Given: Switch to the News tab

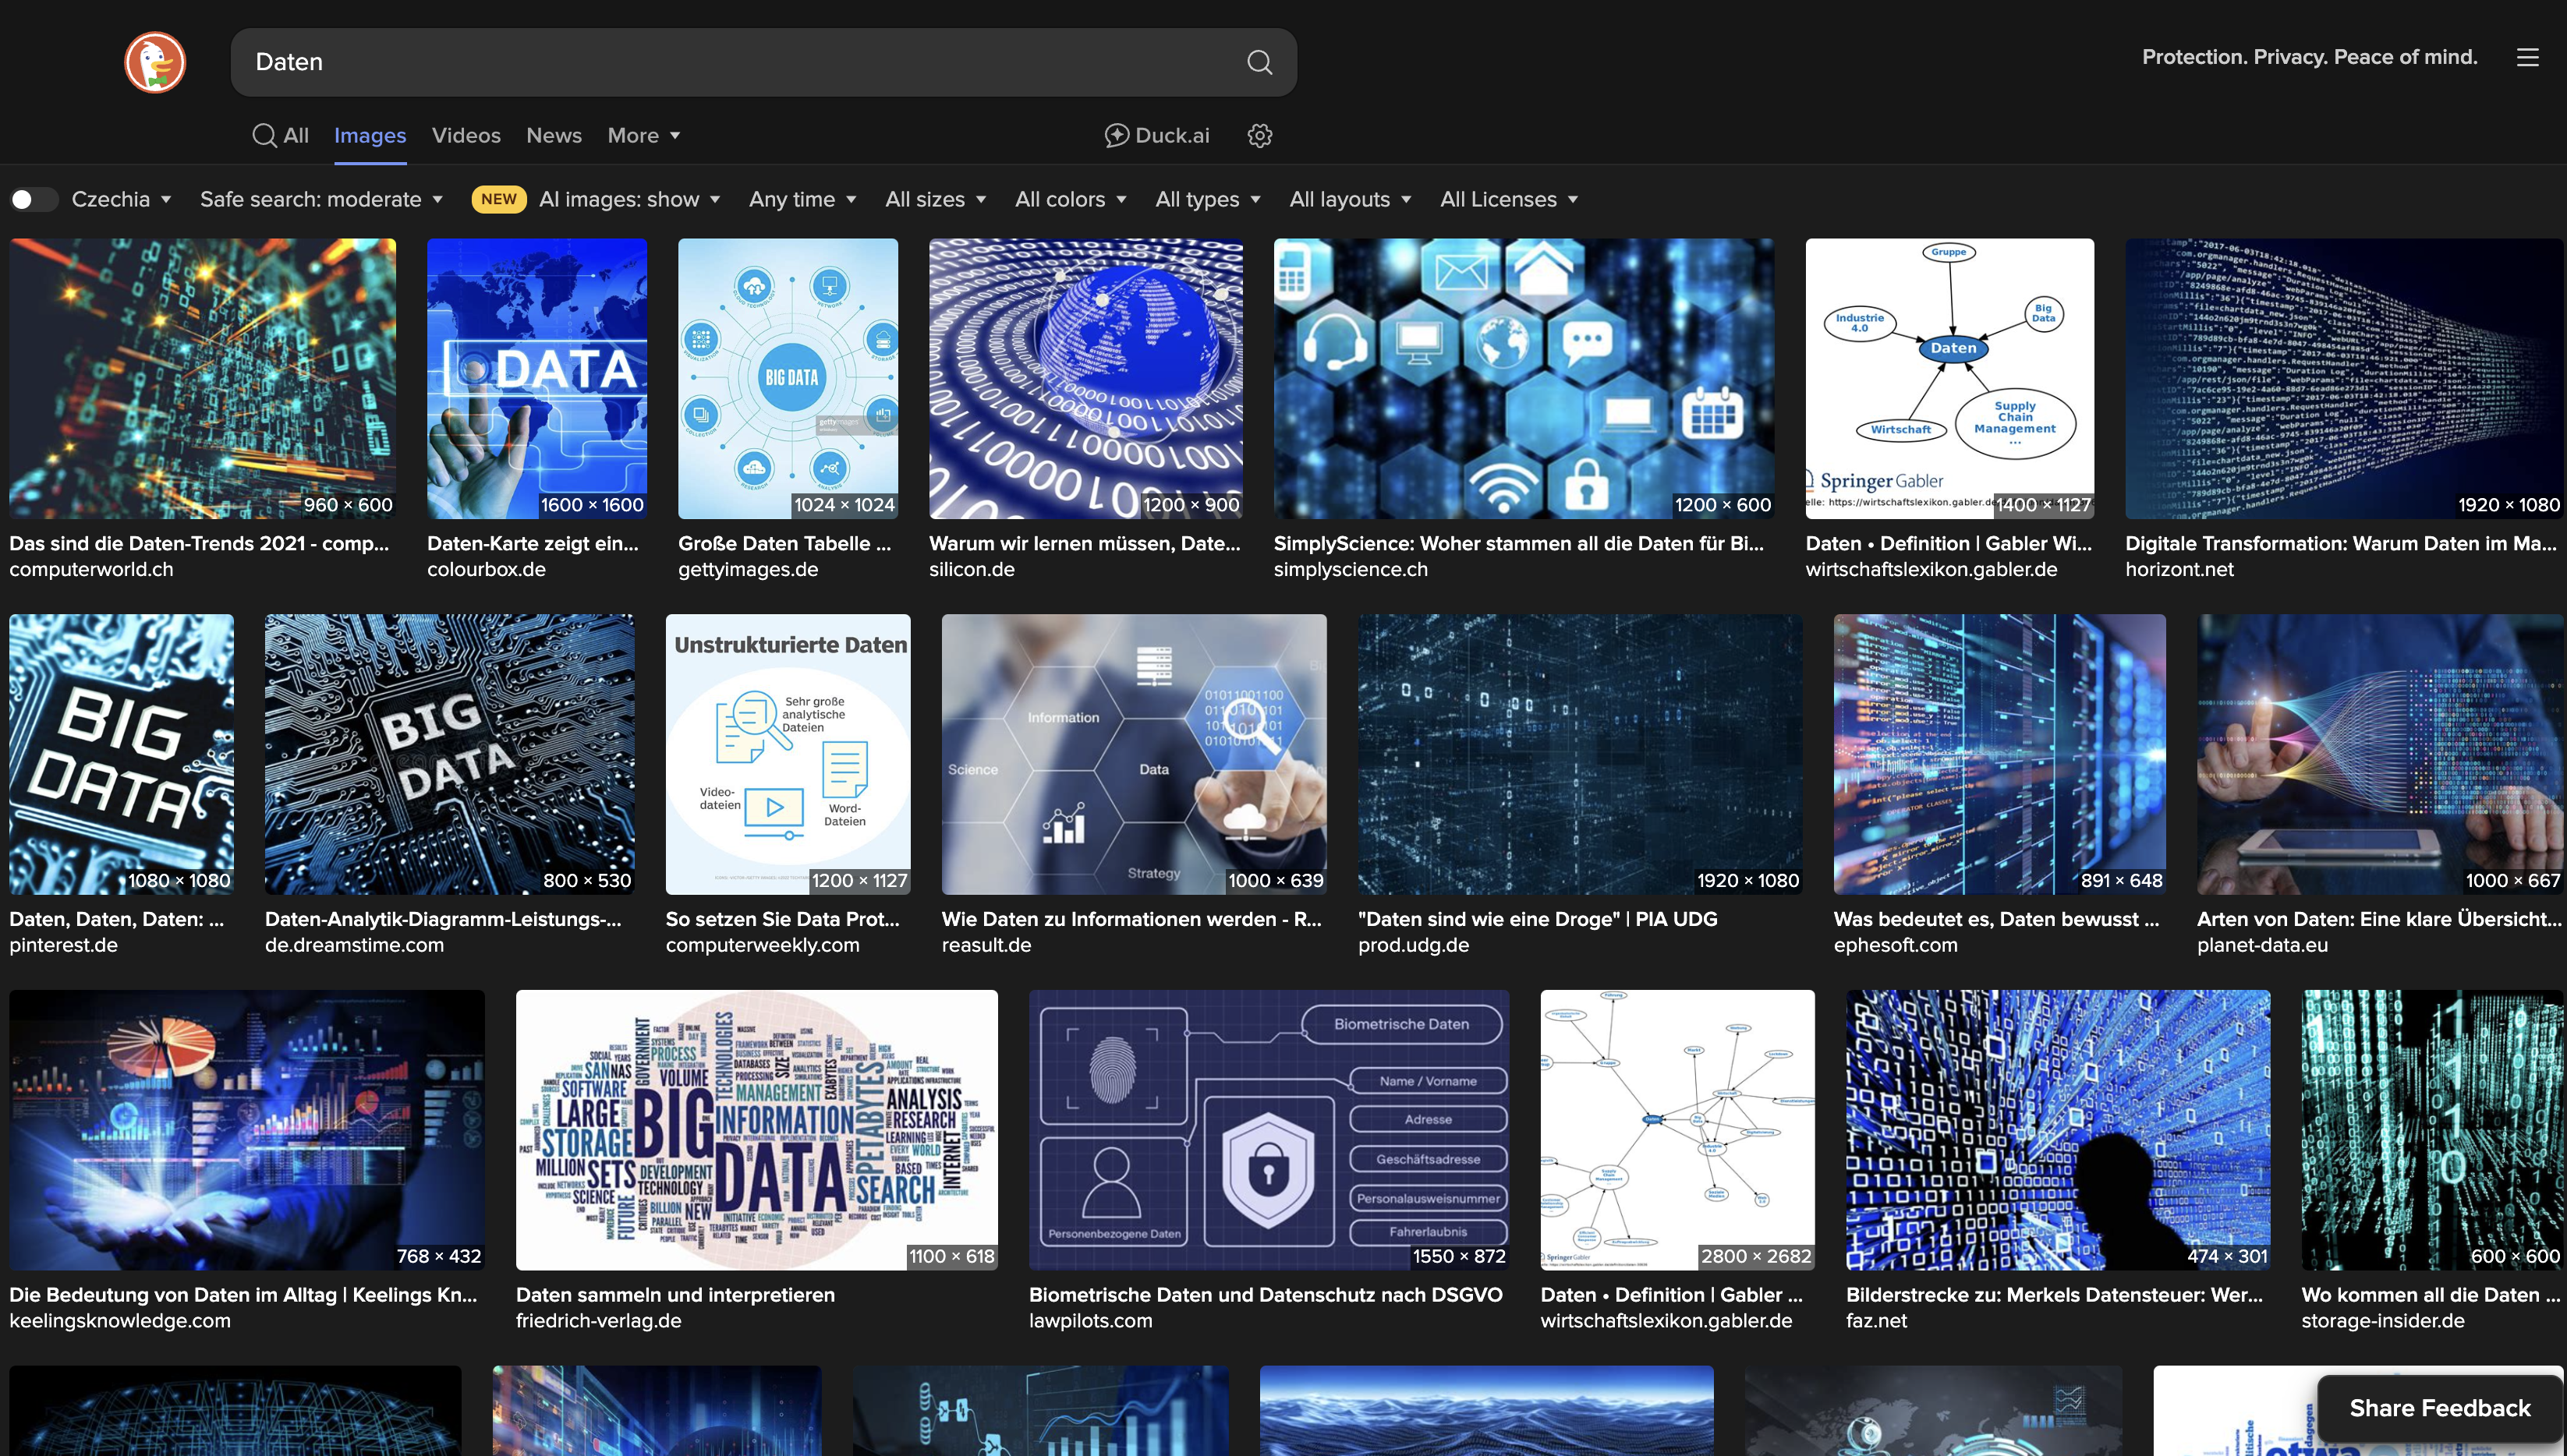Looking at the screenshot, I should coord(553,135).
